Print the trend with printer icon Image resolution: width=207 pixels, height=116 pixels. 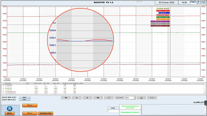pos(141,98)
